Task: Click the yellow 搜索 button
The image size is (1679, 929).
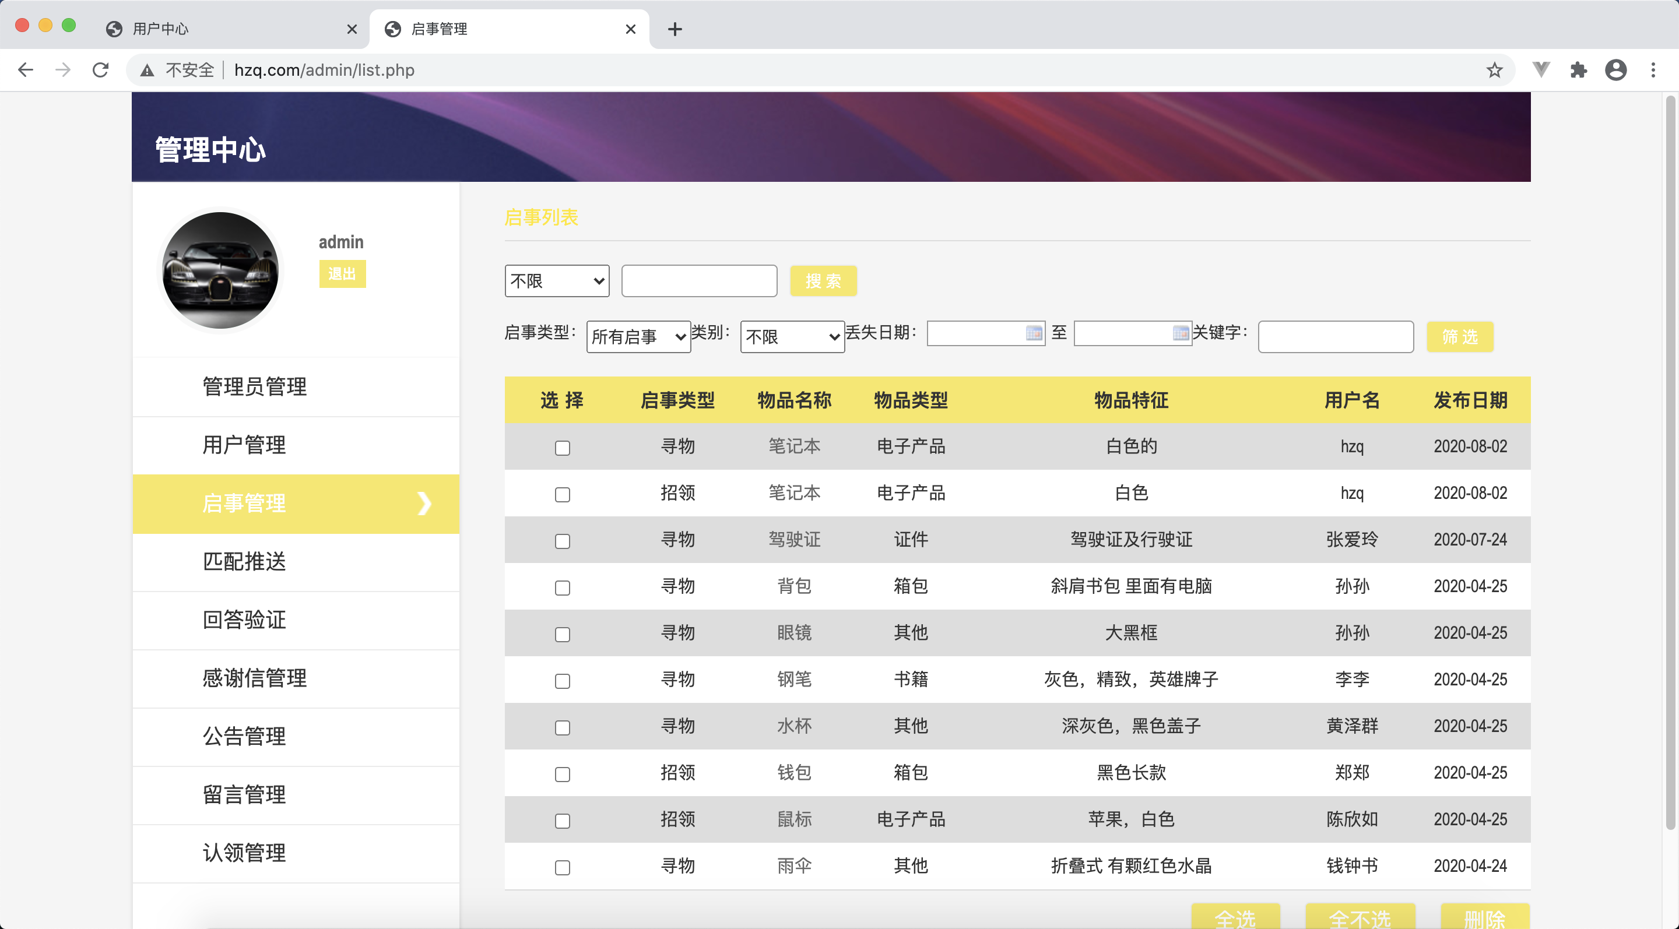Action: click(823, 281)
